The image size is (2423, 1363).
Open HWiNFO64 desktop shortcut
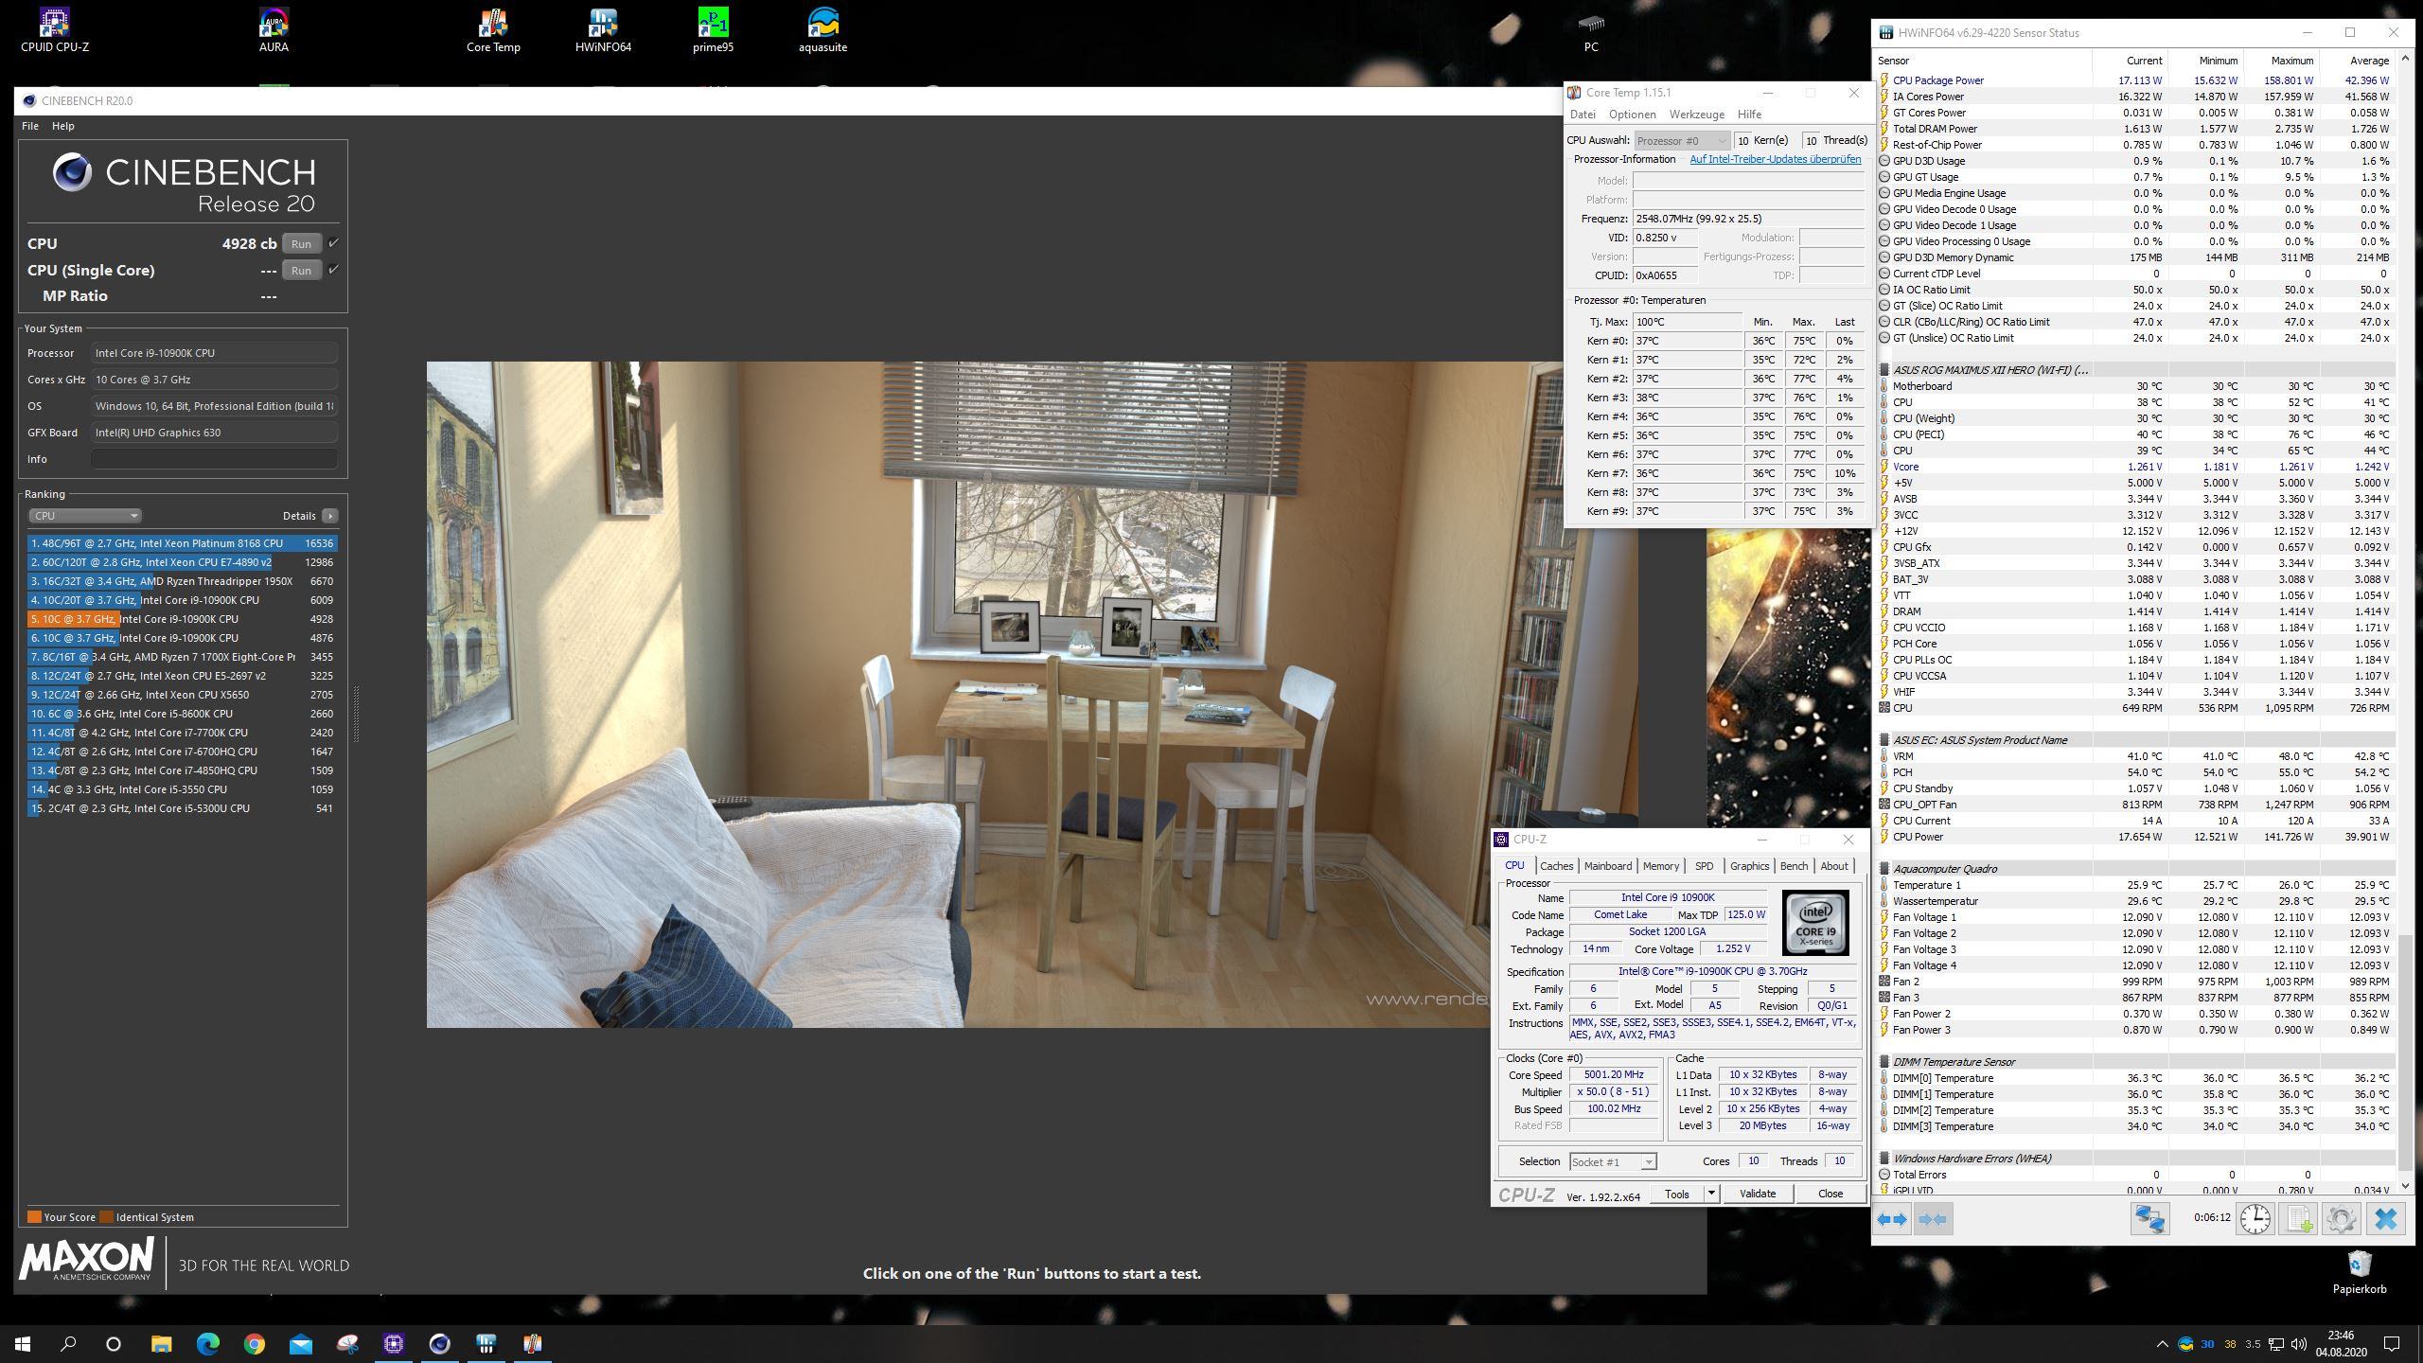(x=603, y=29)
